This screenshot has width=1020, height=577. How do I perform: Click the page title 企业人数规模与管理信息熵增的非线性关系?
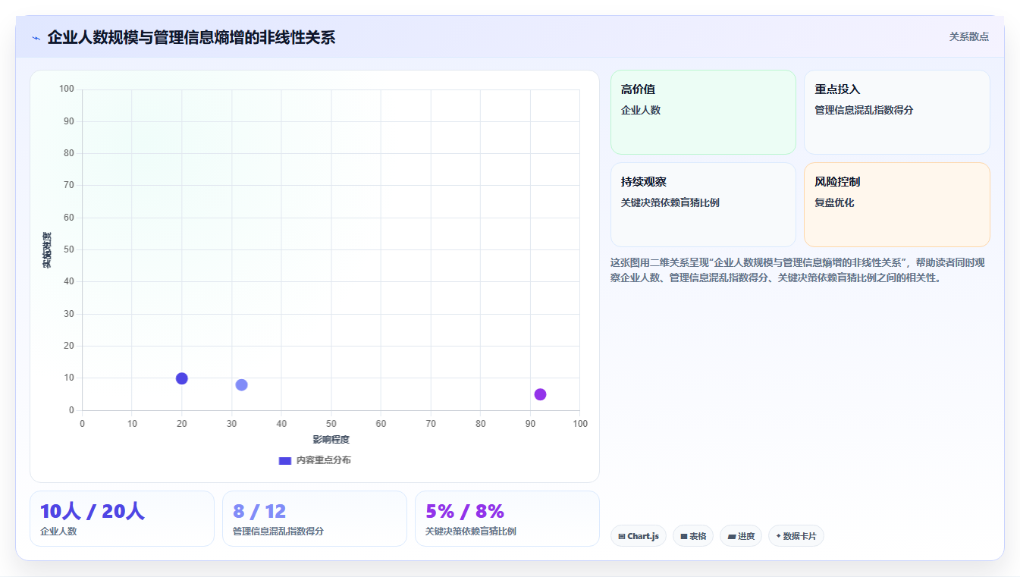tap(191, 37)
